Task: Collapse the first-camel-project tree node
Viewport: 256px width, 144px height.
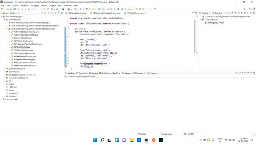Action: tap(2, 16)
